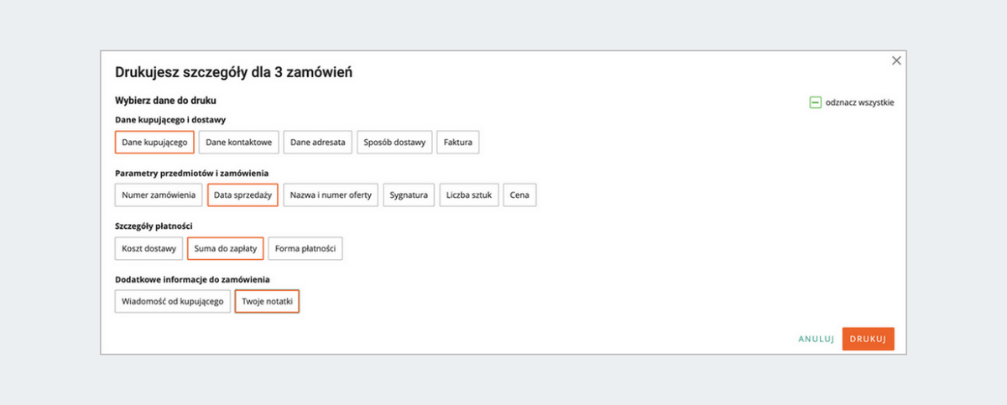
Task: Select the 'Liczba sztuk' option
Action: pos(469,195)
